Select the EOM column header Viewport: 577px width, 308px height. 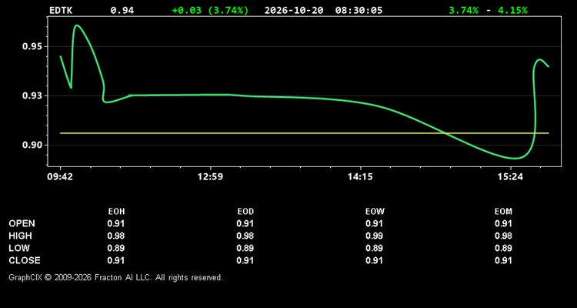coord(503,212)
